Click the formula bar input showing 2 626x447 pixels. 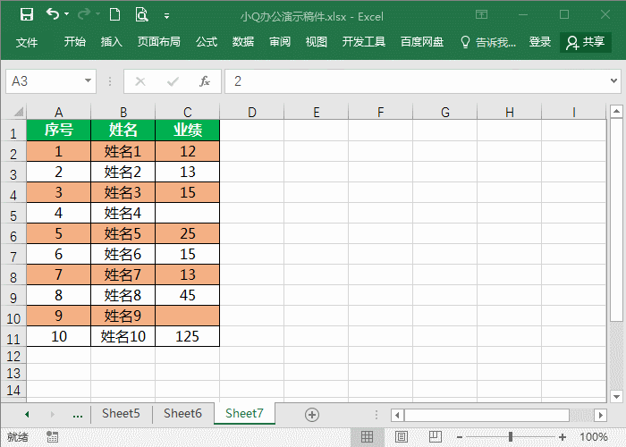tap(415, 81)
